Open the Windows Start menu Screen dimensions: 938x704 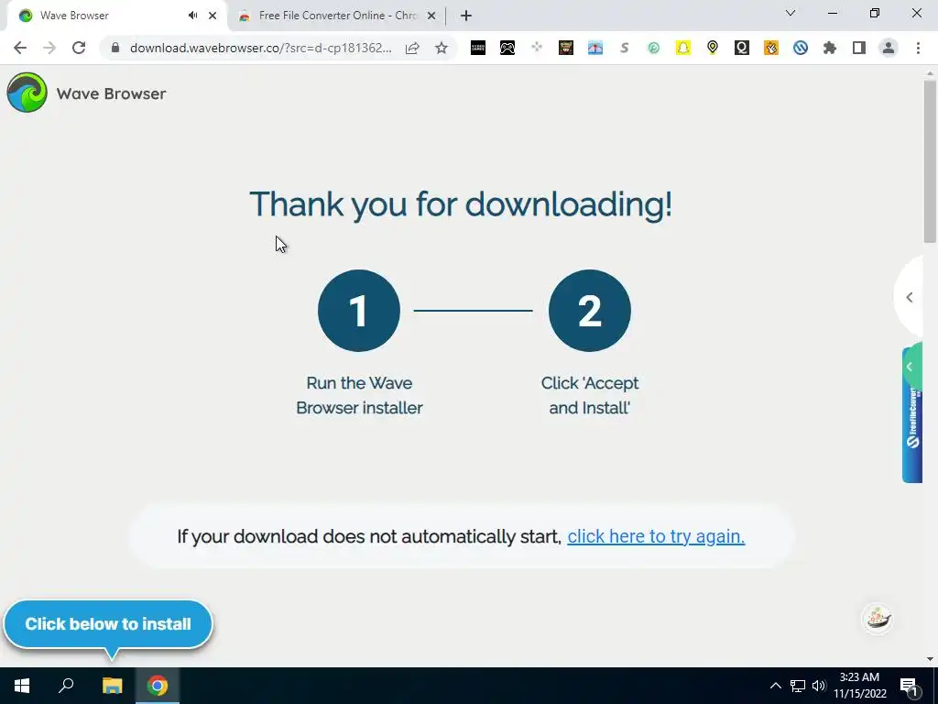(x=22, y=686)
